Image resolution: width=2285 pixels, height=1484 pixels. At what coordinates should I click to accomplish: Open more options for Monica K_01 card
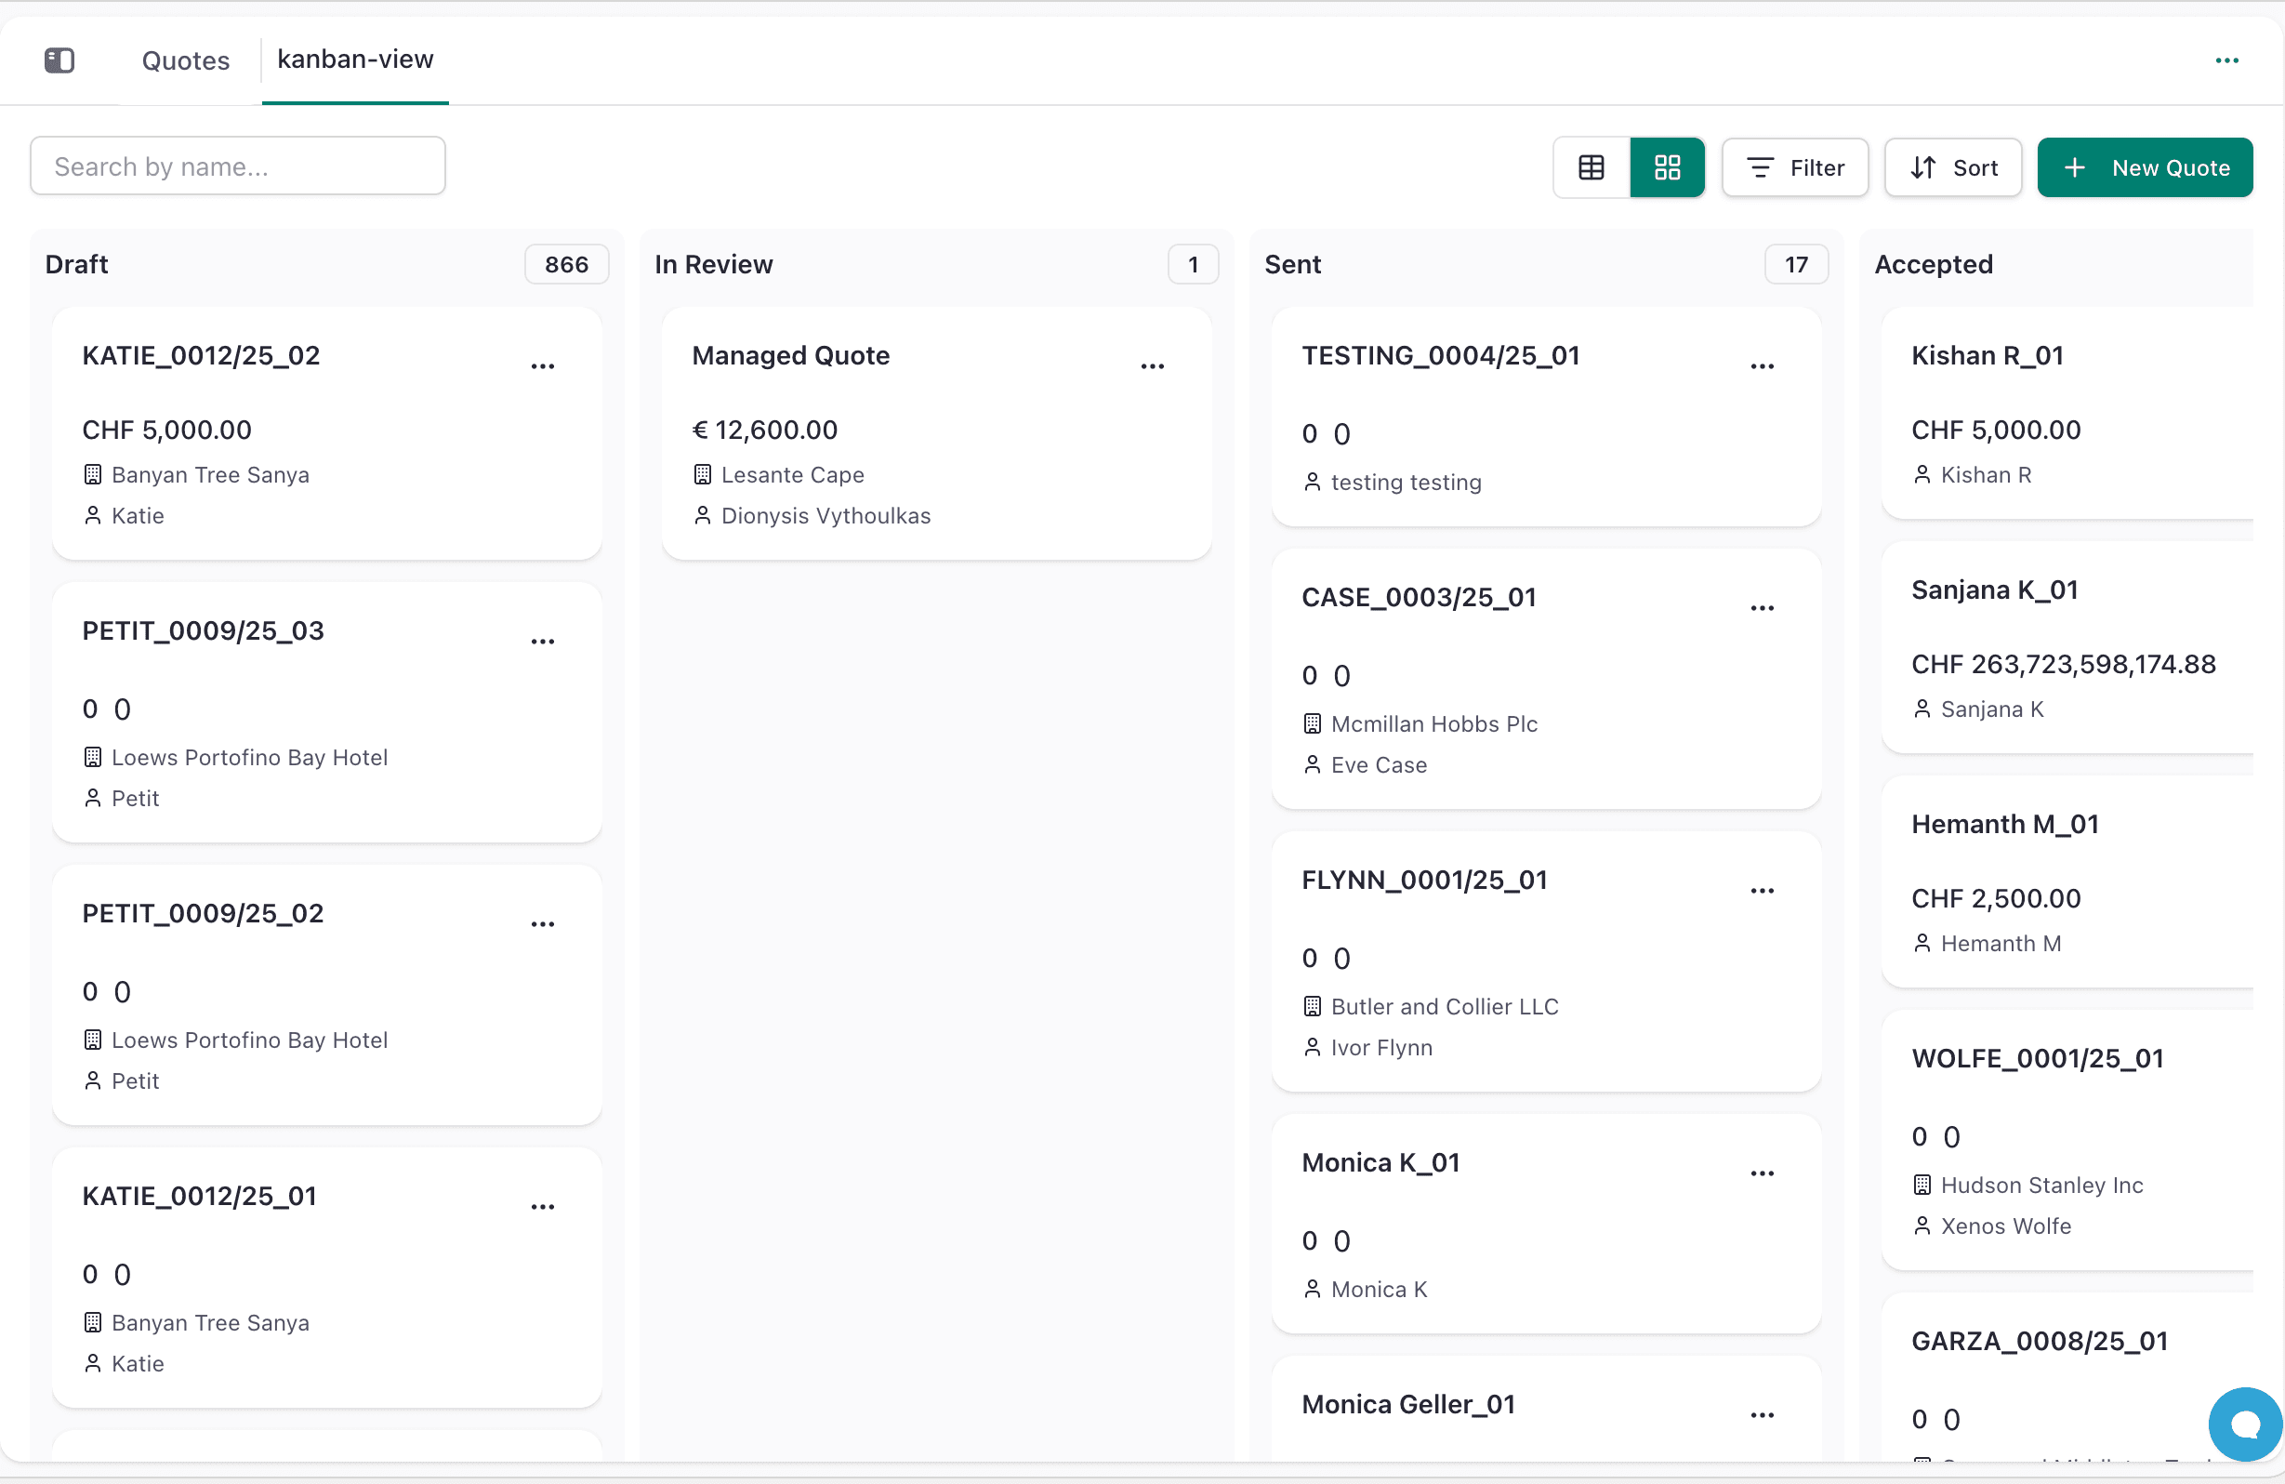(1762, 1173)
